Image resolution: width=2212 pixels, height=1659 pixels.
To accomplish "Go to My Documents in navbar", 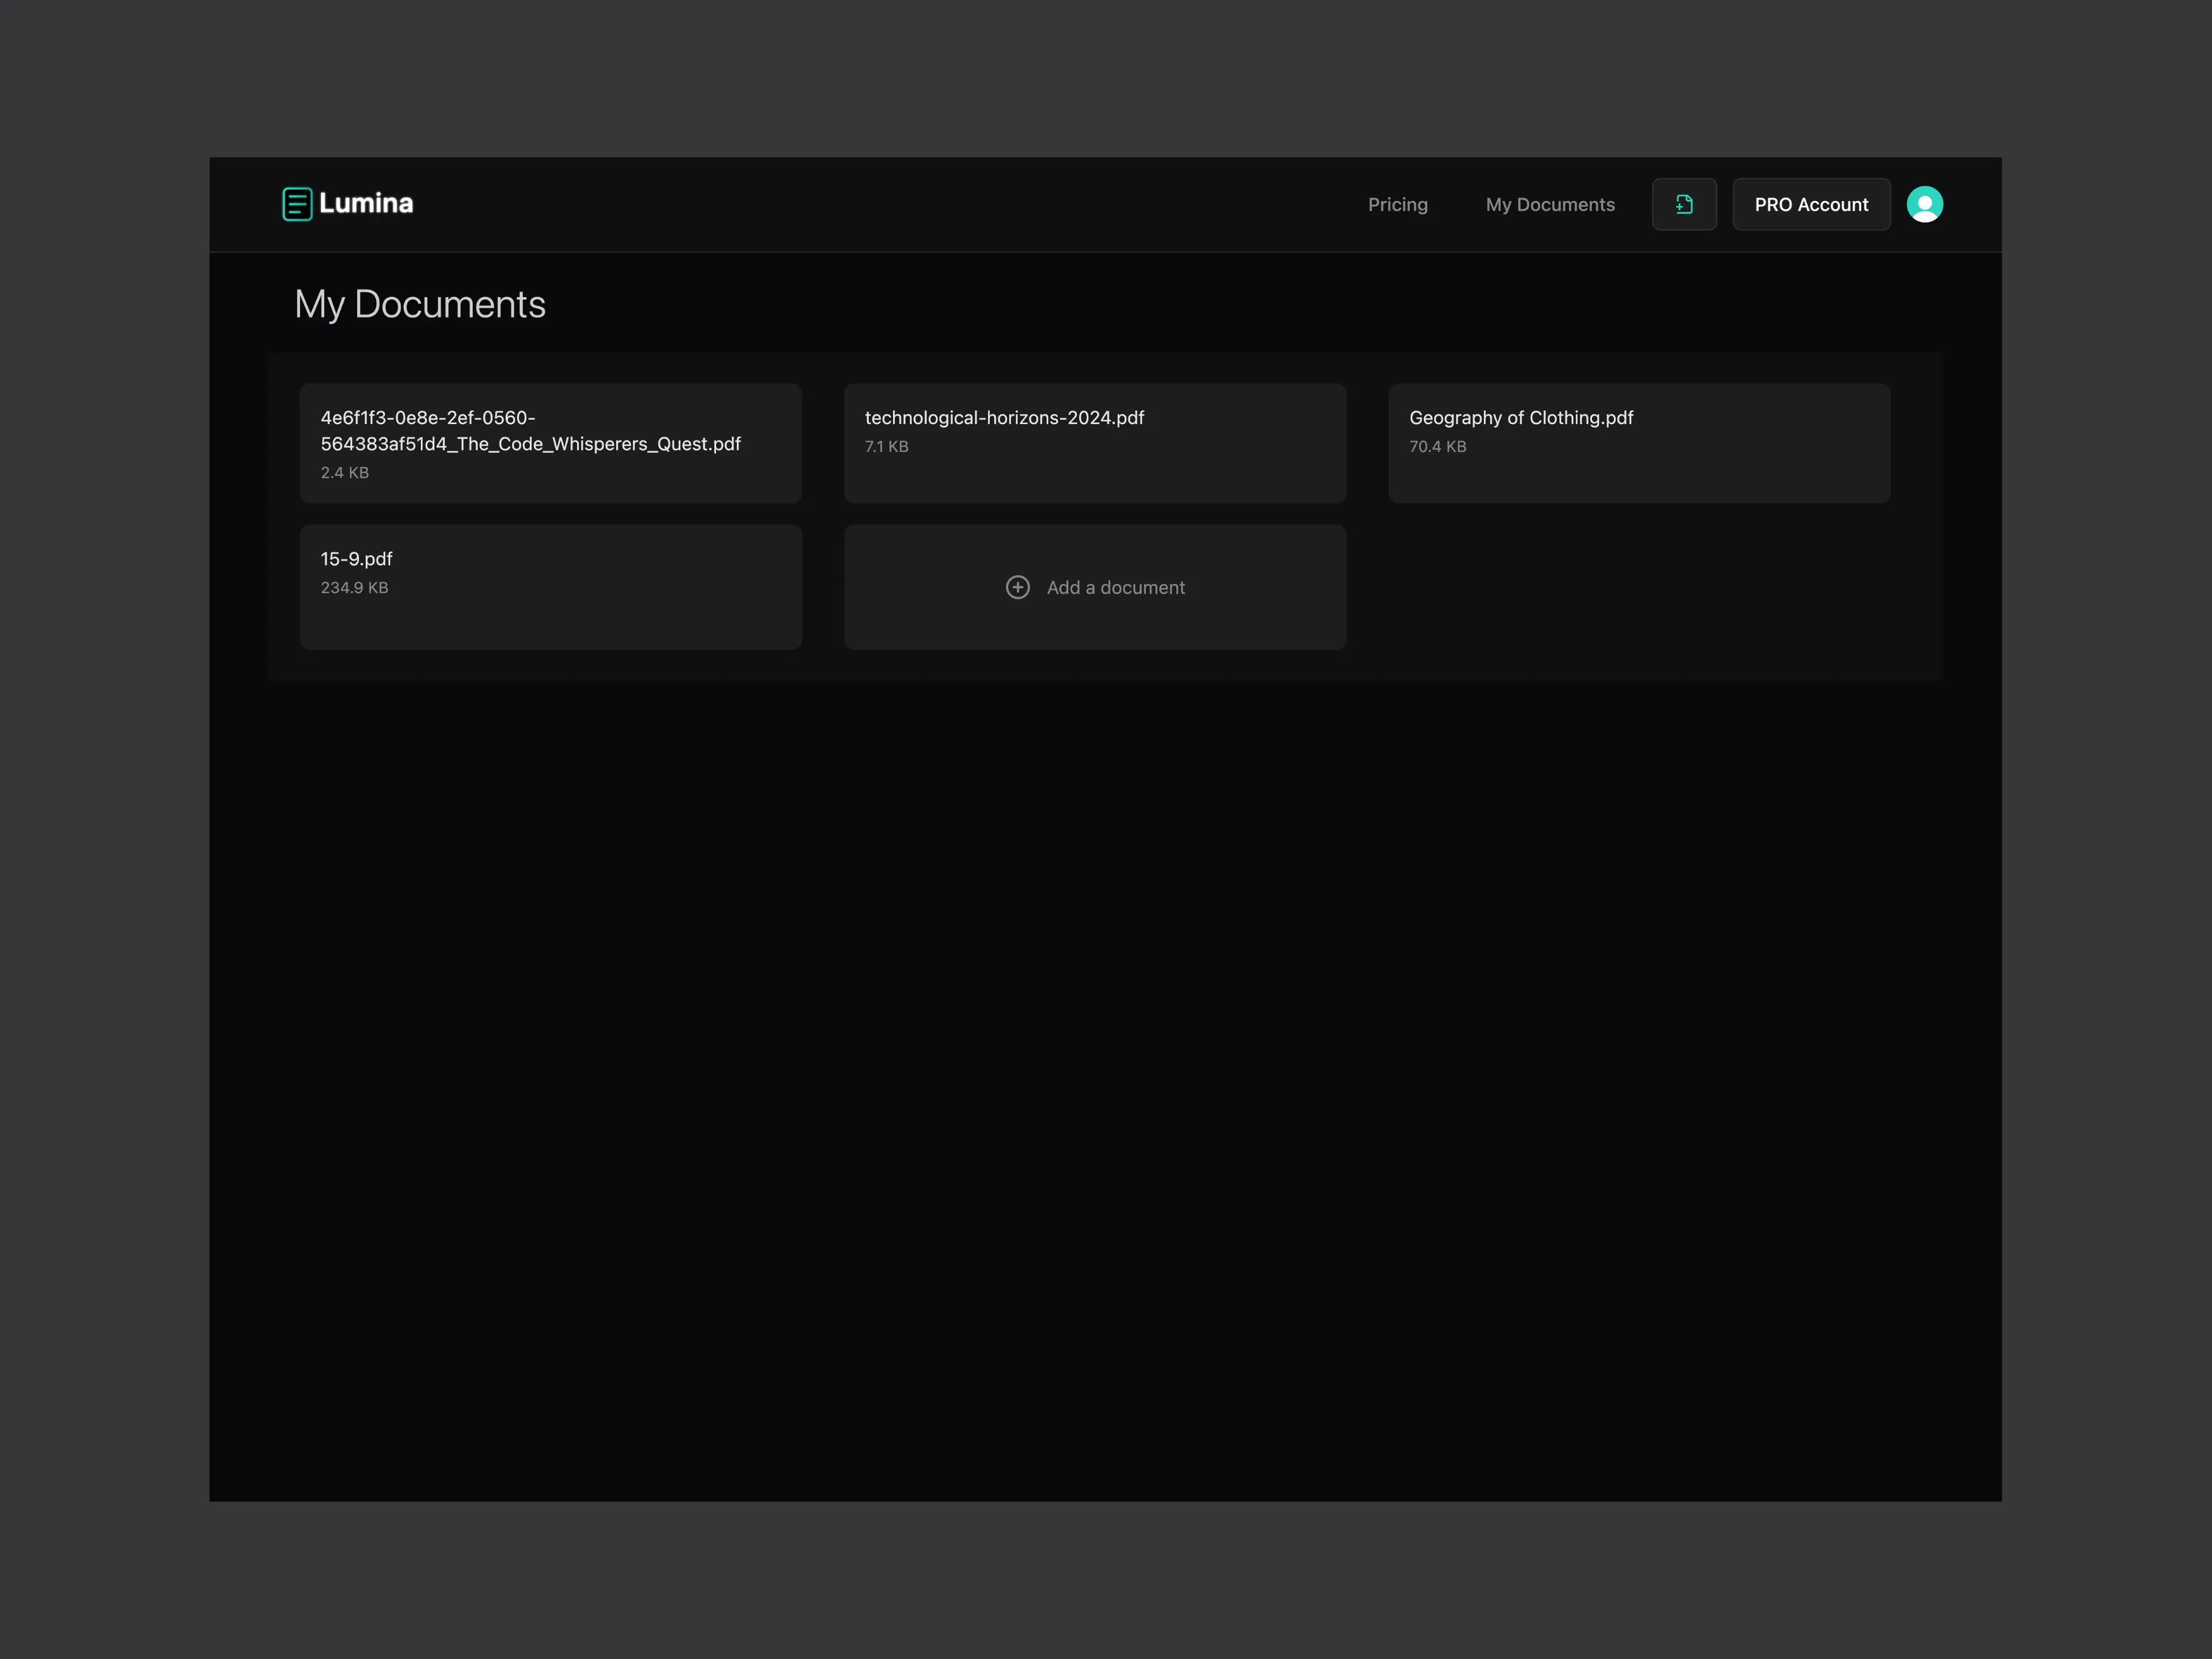I will (1549, 205).
